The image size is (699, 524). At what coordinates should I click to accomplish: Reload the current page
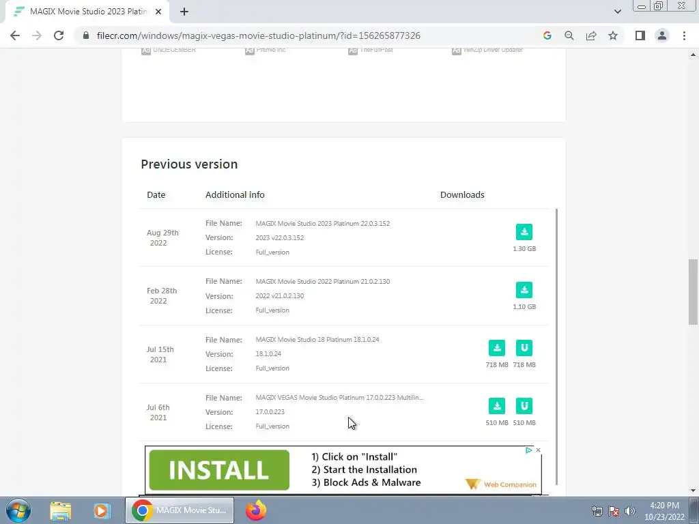[x=59, y=35]
